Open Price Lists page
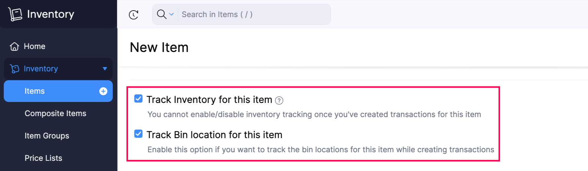Image resolution: width=588 pixels, height=171 pixels. click(43, 158)
